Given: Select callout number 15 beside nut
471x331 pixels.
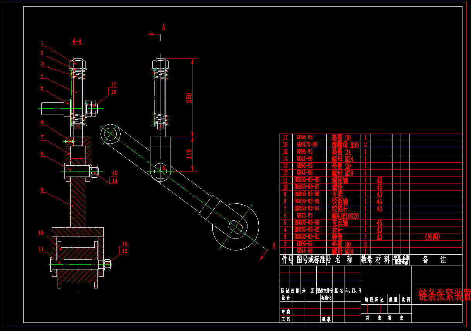Looking at the screenshot, I should tap(114, 173).
